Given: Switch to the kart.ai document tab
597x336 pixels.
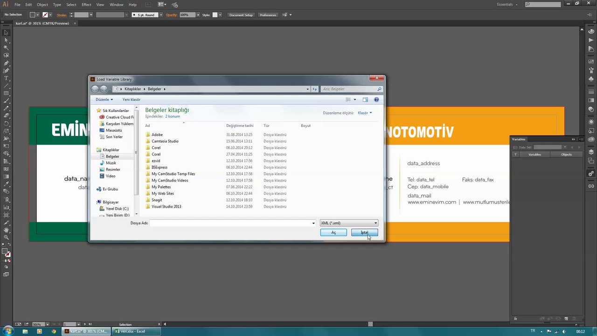Looking at the screenshot, I should [x=42, y=23].
